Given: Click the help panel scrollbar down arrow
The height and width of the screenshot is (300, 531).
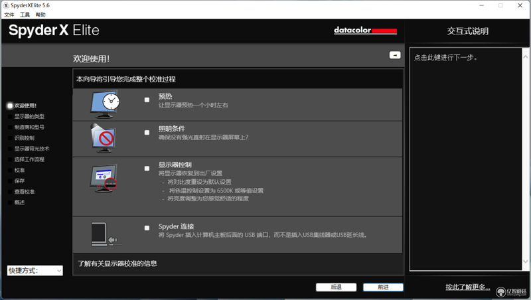Looking at the screenshot, I should click(526, 261).
